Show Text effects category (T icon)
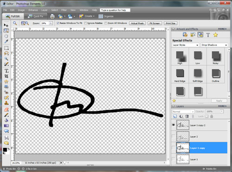The width and height of the screenshot is (232, 172). [x=208, y=35]
